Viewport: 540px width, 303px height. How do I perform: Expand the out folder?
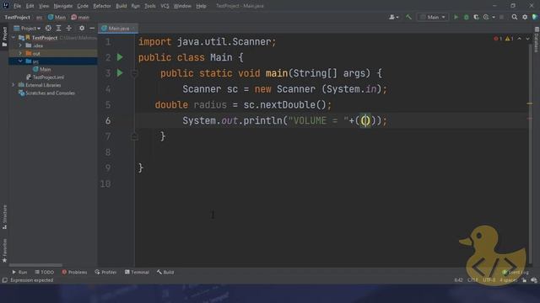[20, 53]
